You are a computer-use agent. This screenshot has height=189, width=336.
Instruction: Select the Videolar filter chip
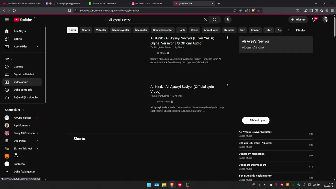(101, 30)
